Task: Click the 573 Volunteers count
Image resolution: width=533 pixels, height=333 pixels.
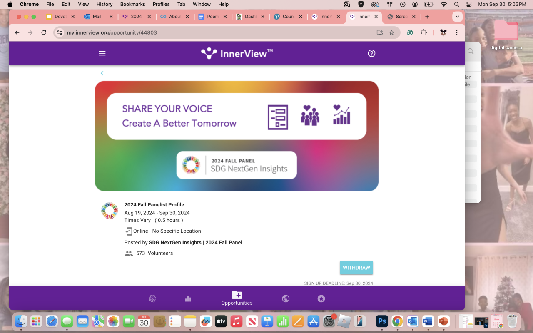Action: pos(154,253)
